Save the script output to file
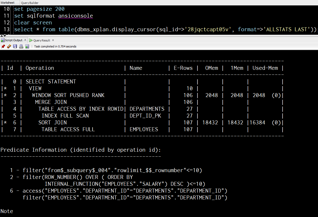This screenshot has height=217, width=318. click(x=15, y=46)
